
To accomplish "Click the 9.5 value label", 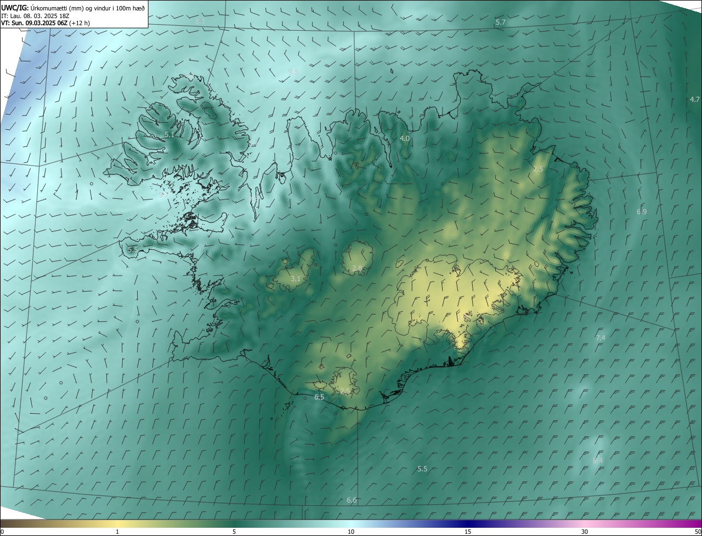I will pyautogui.click(x=293, y=72).
